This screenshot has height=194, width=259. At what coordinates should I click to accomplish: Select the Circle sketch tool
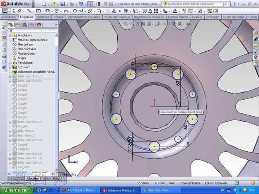click(x=57, y=11)
